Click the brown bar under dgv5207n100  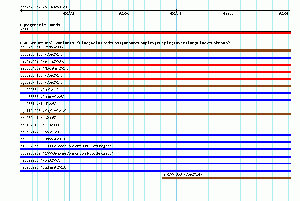[x=155, y=86]
